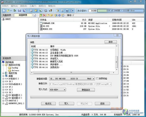Click the message list horizontal scrollbar
The height and width of the screenshot is (117, 146).
[71, 73]
